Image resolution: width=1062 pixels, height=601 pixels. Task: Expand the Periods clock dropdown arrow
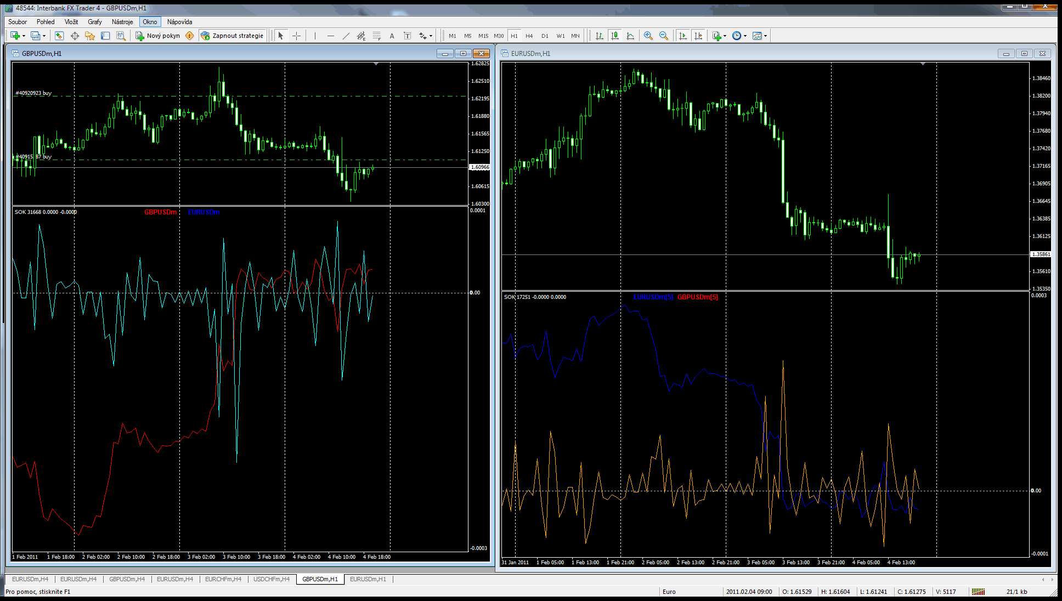click(745, 36)
